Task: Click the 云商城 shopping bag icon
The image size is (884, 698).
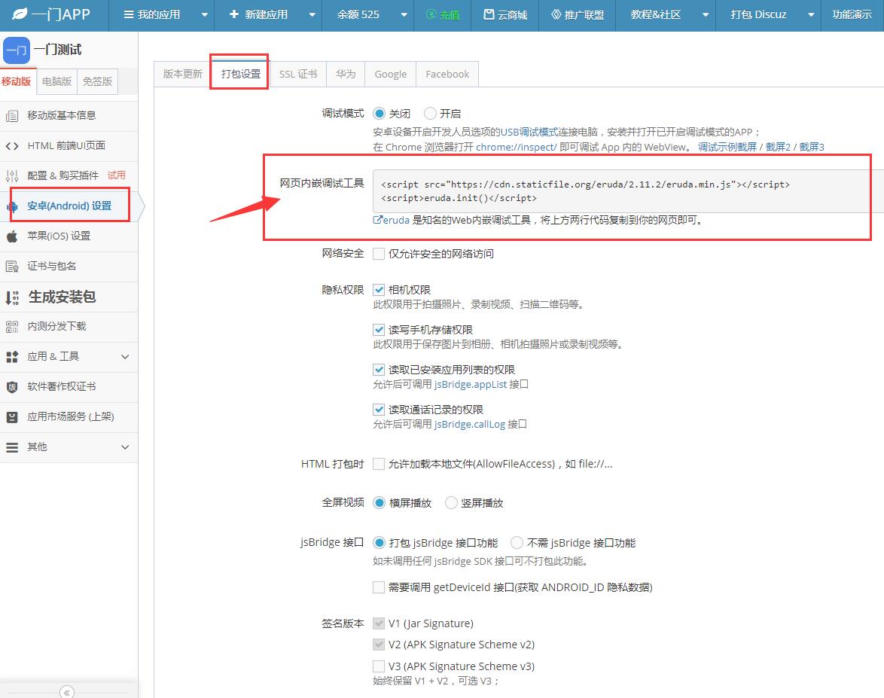Action: coord(489,14)
